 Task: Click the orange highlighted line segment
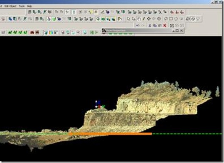coord(110,134)
